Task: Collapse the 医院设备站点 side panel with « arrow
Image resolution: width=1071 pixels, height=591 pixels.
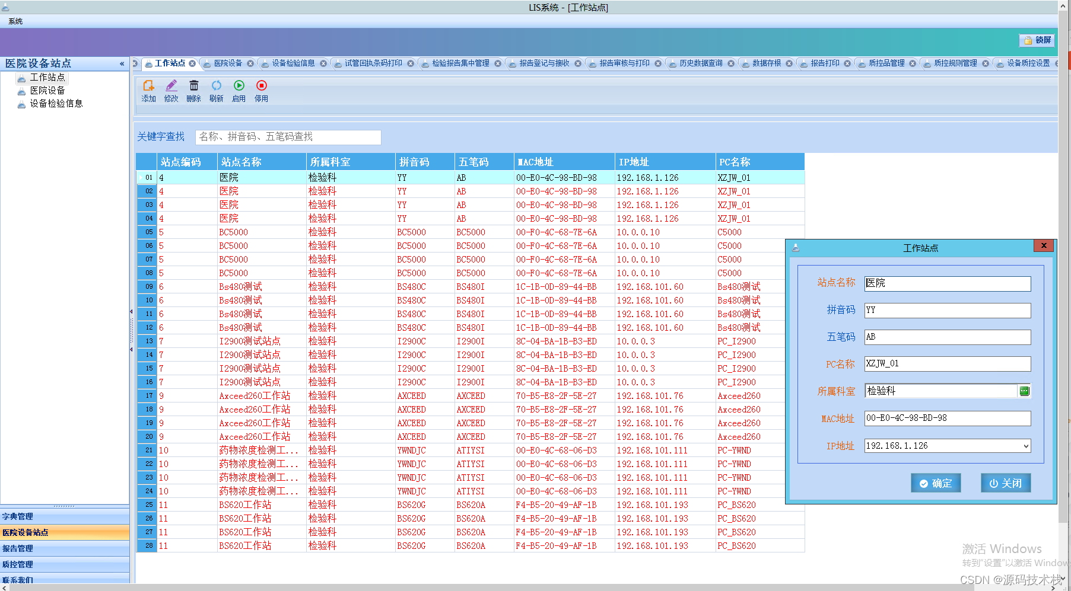Action: tap(122, 63)
